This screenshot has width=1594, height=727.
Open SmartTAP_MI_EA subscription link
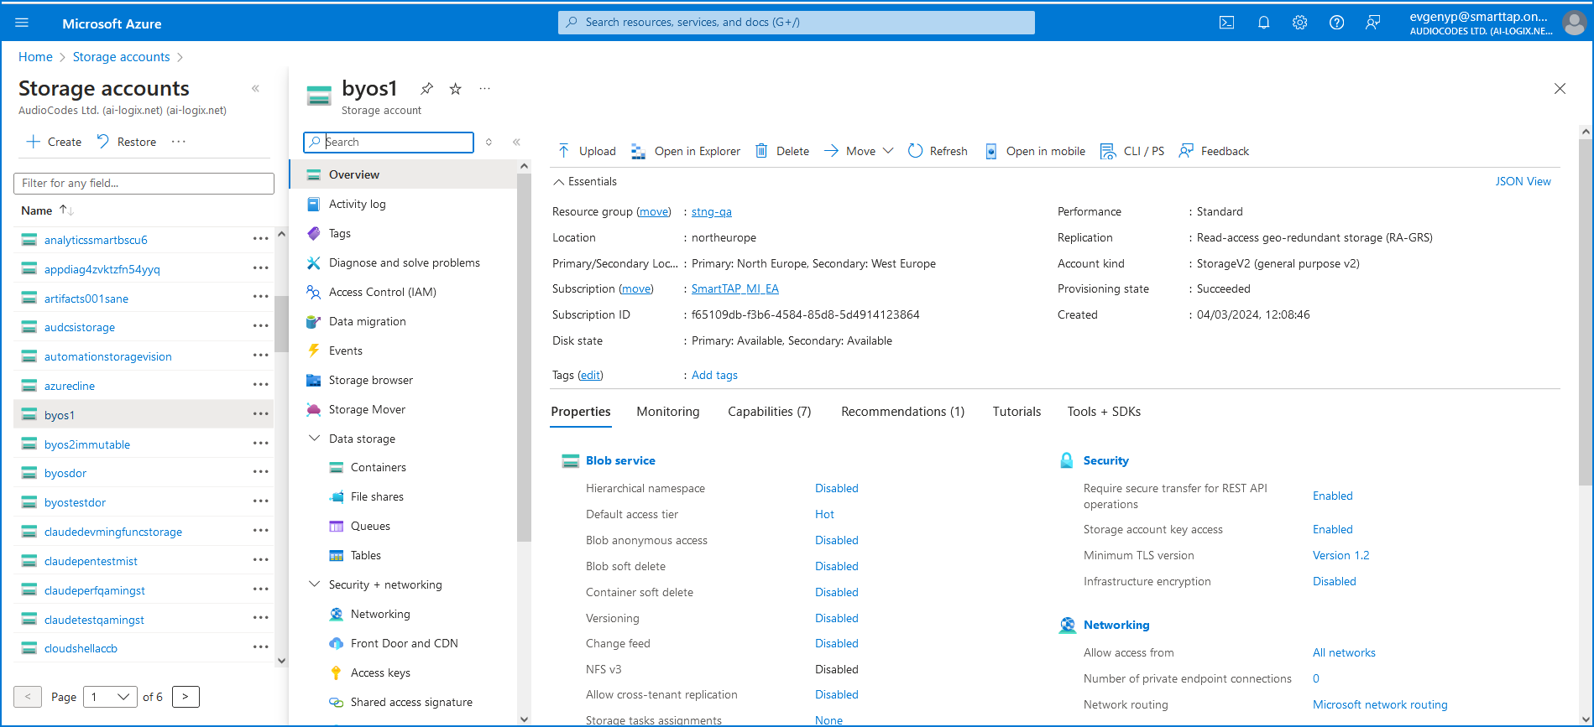(735, 289)
